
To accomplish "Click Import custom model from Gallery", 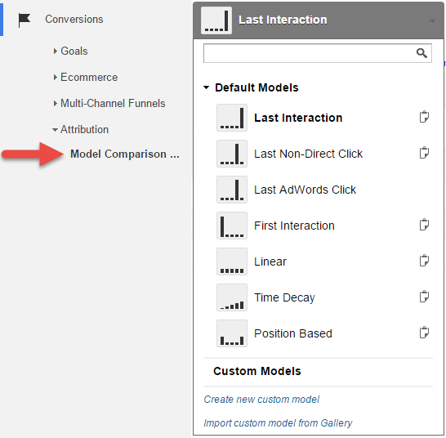I will [x=278, y=423].
